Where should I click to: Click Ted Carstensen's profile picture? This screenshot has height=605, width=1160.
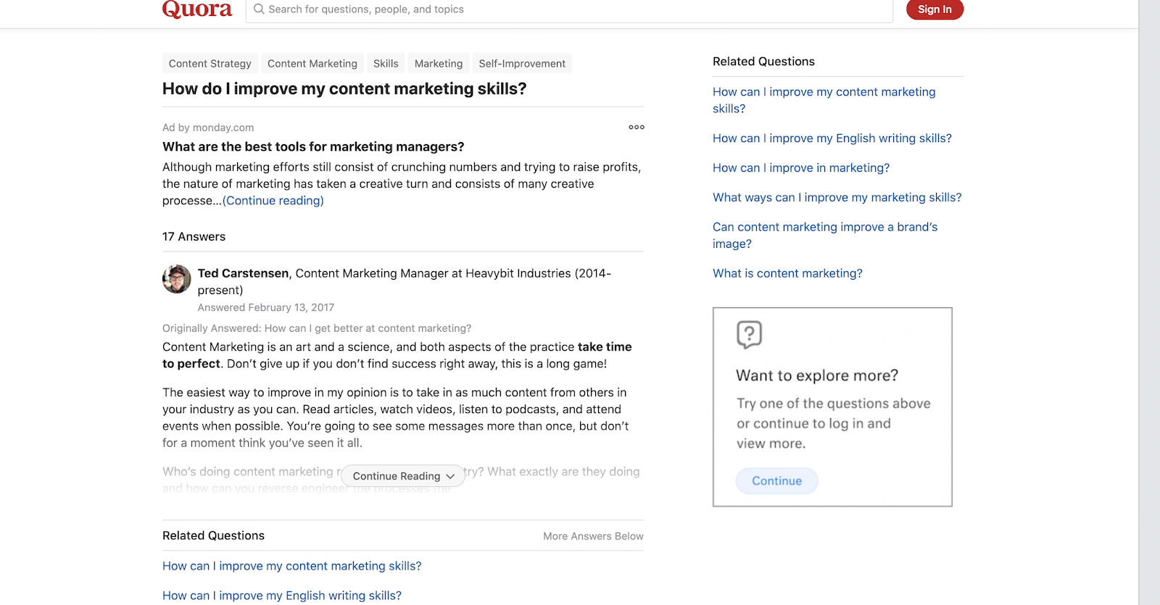[176, 279]
